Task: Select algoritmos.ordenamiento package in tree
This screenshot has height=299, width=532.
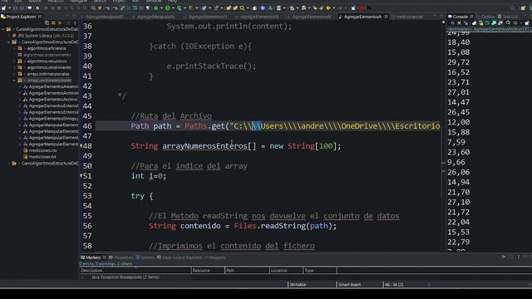Action: coord(47,55)
